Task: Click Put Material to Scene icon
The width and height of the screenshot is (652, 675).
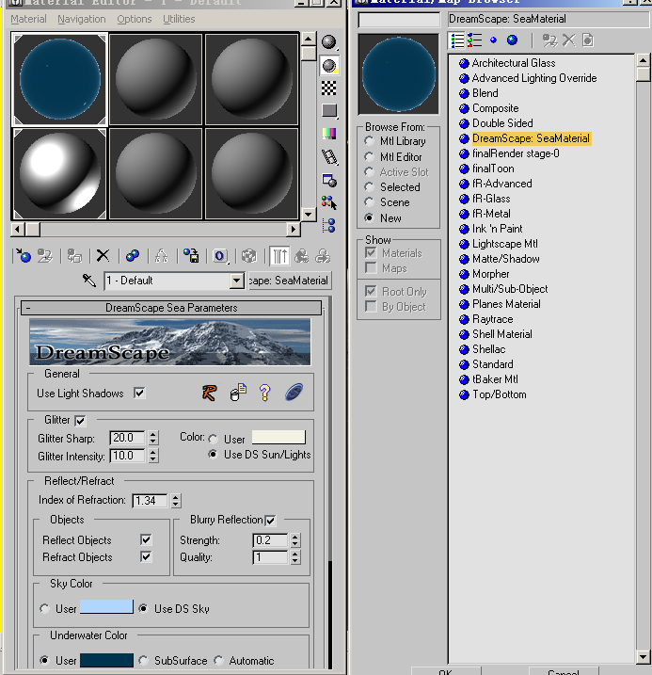Action: 45,256
